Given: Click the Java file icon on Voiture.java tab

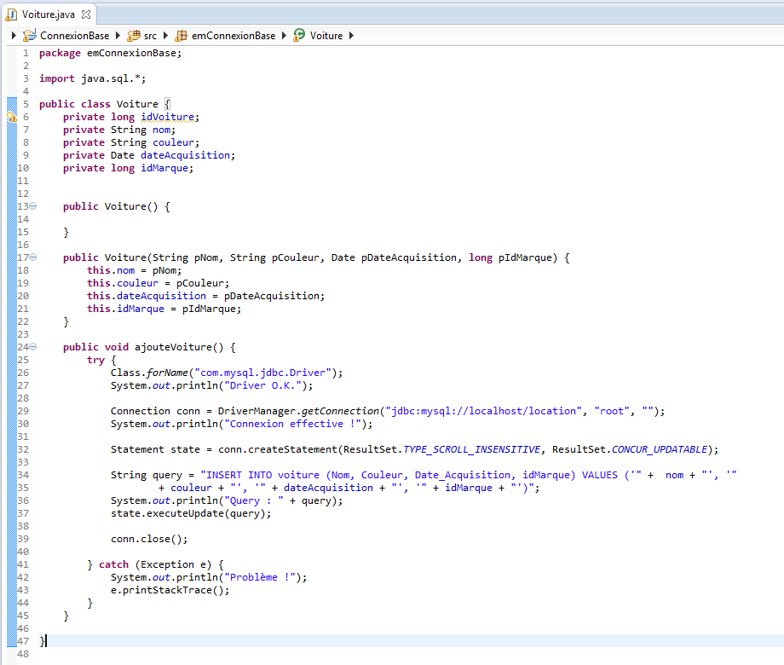Looking at the screenshot, I should pos(11,14).
